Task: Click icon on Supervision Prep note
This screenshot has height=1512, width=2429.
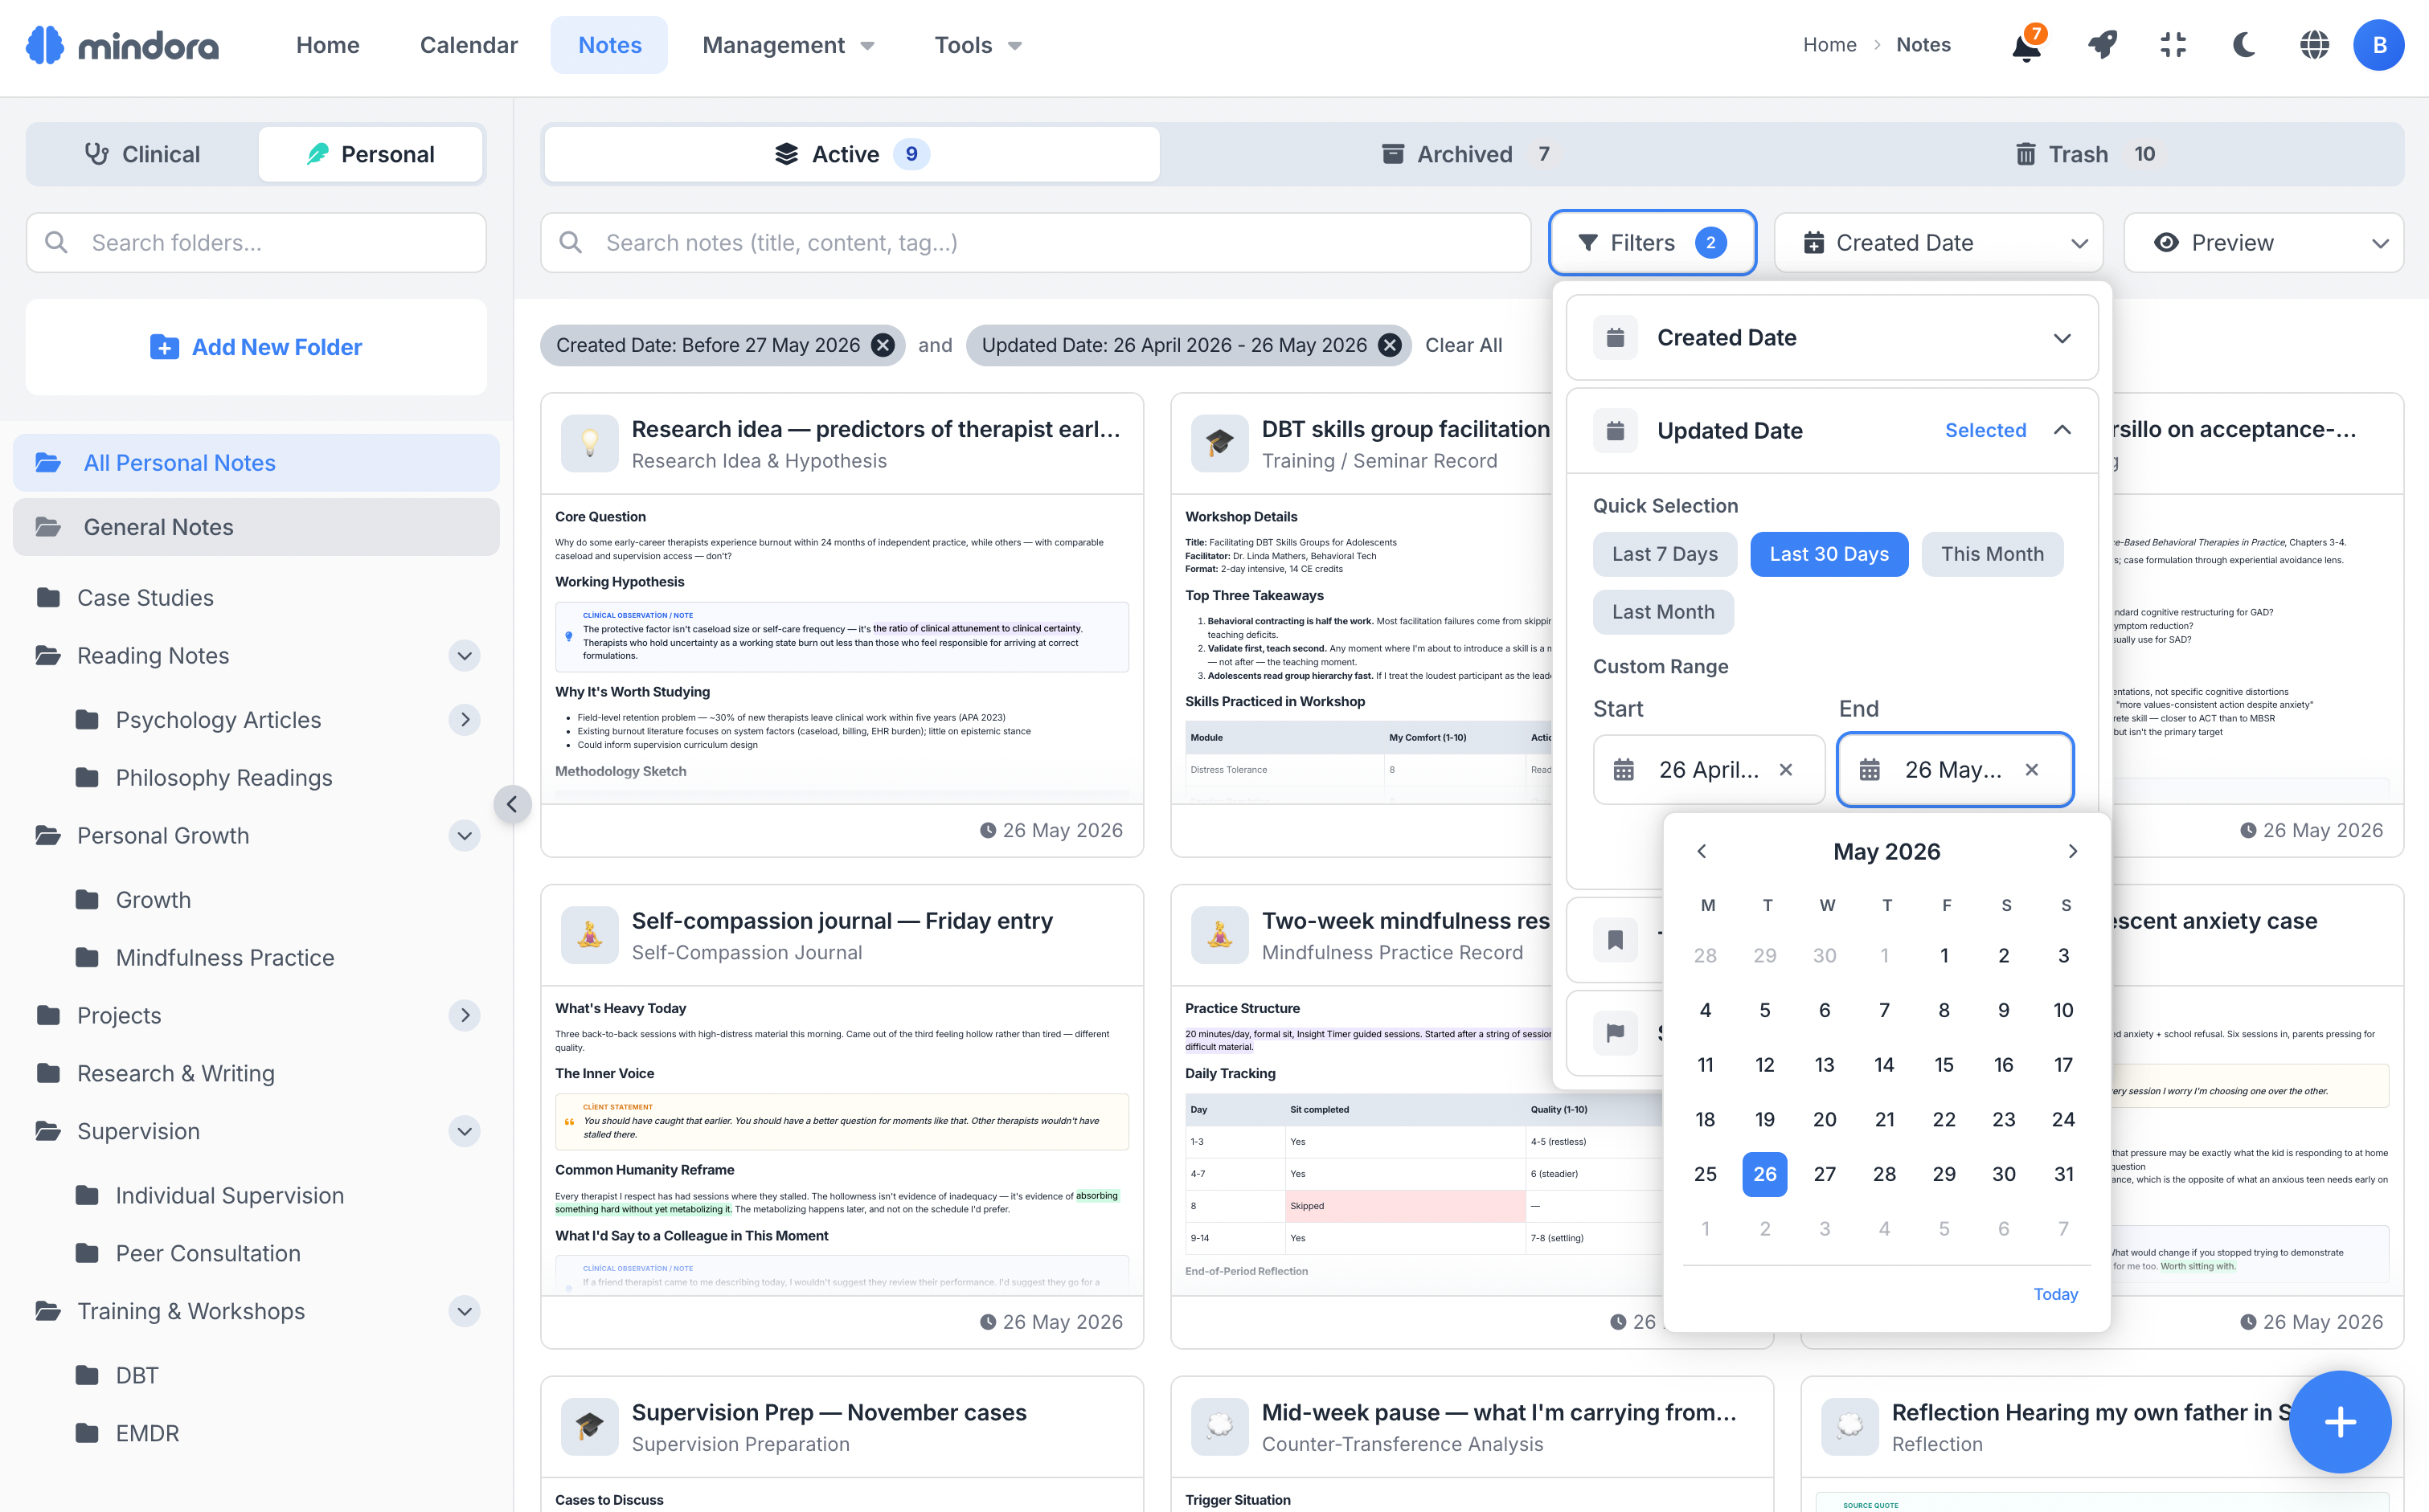Action: tap(590, 1426)
